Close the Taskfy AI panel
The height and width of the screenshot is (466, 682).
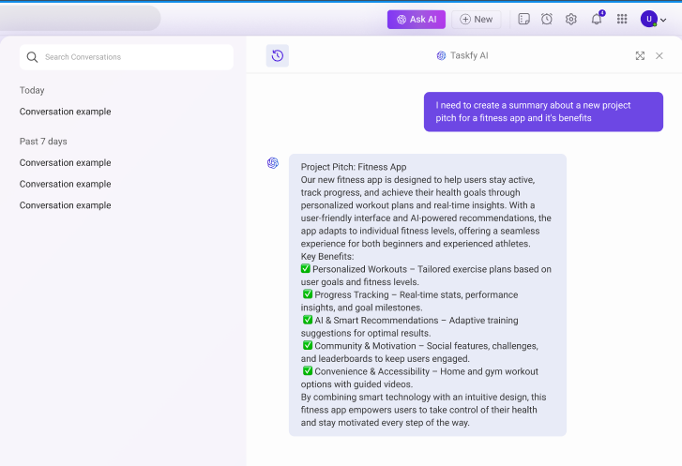pos(659,55)
